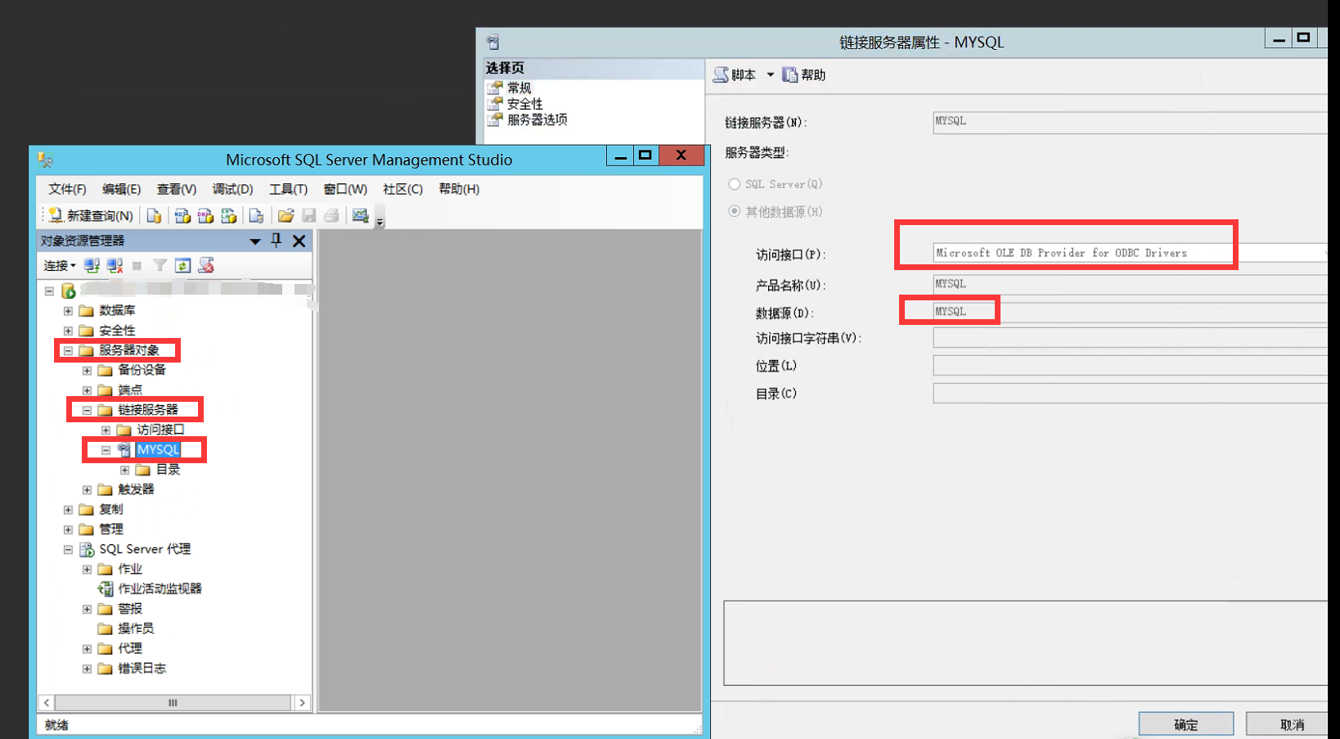Close the Object Explorer panel
The width and height of the screenshot is (1340, 739).
point(299,241)
